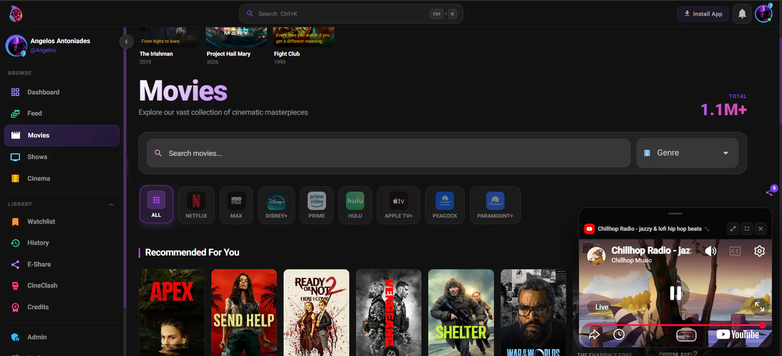Screen dimensions: 782x356
Task: Click the mini player drag handle
Action: (675, 214)
